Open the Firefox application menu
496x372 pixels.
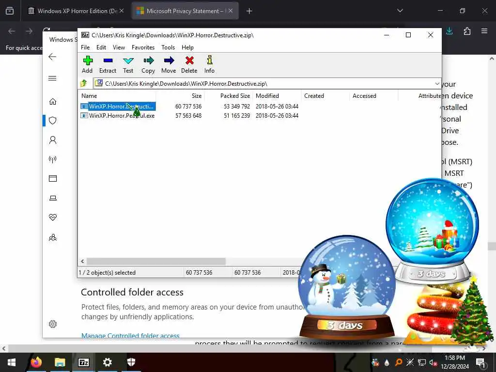484,31
